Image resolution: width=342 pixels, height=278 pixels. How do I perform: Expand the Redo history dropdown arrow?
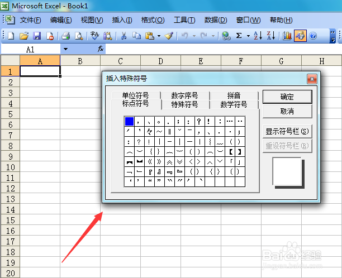[213, 36]
